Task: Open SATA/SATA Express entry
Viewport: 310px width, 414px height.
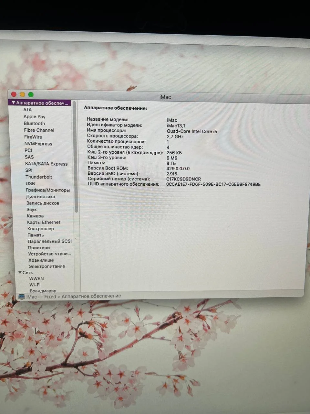Action: point(46,164)
